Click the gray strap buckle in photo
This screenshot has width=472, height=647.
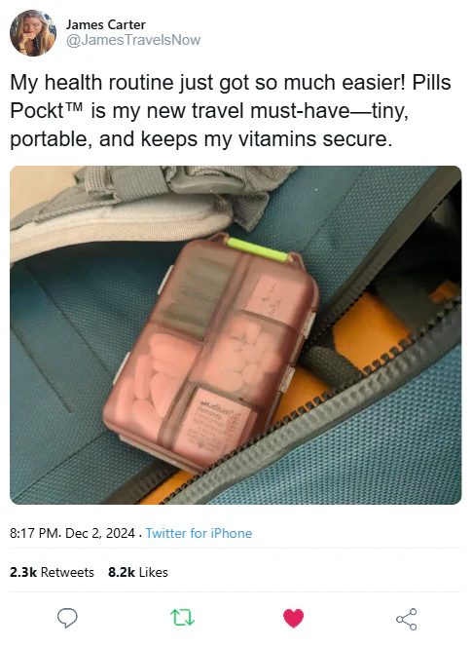point(204,179)
